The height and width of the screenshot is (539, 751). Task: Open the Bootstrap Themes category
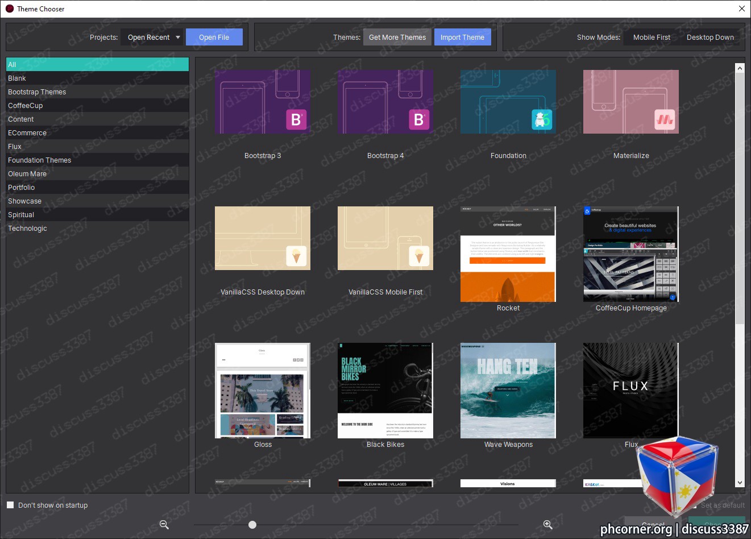97,92
